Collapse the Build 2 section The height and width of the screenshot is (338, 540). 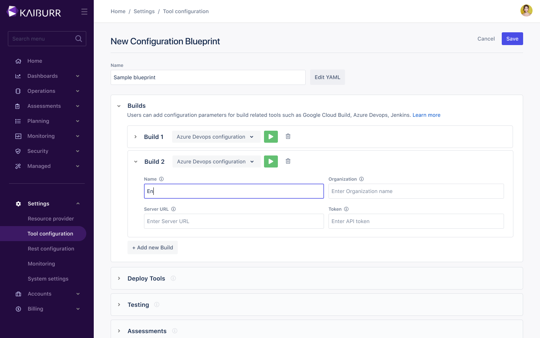point(136,161)
